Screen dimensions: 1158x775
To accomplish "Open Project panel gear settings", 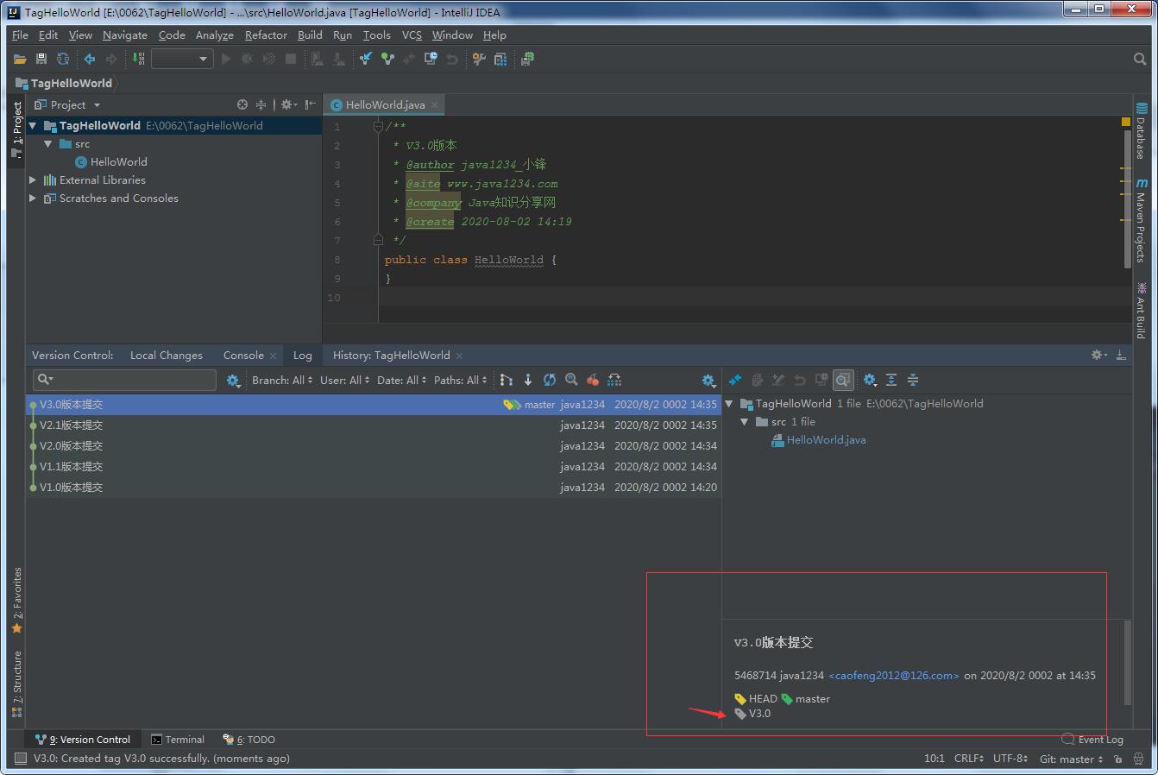I will pyautogui.click(x=288, y=104).
